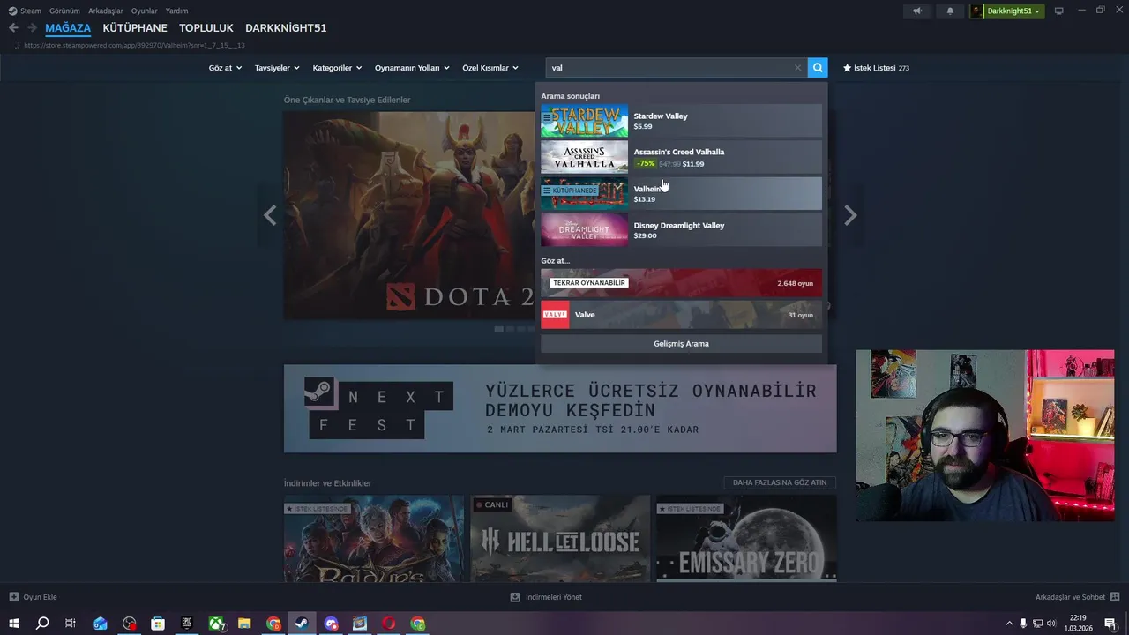Viewport: 1129px width, 635px height.
Task: Click the Steam announcements megaphone icon
Action: (917, 11)
